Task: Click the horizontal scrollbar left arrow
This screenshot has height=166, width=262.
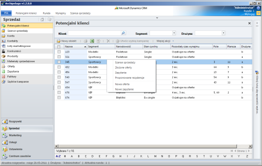Action: click(x=56, y=146)
